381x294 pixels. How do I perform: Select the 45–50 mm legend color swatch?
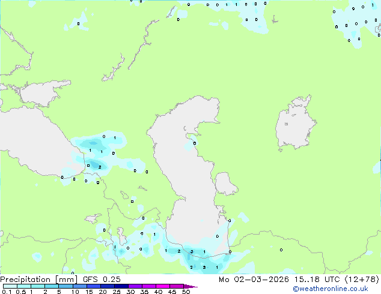click(177, 286)
